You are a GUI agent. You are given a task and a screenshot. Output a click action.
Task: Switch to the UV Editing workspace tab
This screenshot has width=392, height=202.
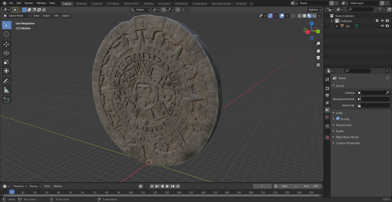113,4
